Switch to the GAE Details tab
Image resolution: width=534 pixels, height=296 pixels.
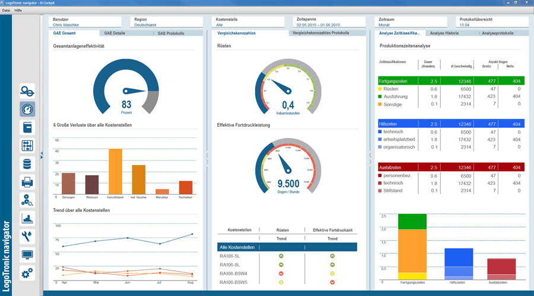pyautogui.click(x=115, y=33)
